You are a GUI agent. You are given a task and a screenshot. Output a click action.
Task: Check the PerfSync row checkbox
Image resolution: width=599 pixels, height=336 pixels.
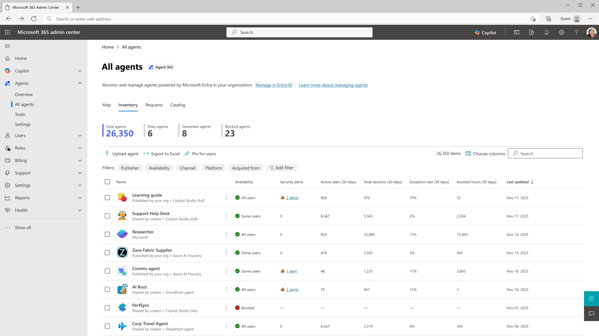pyautogui.click(x=107, y=307)
